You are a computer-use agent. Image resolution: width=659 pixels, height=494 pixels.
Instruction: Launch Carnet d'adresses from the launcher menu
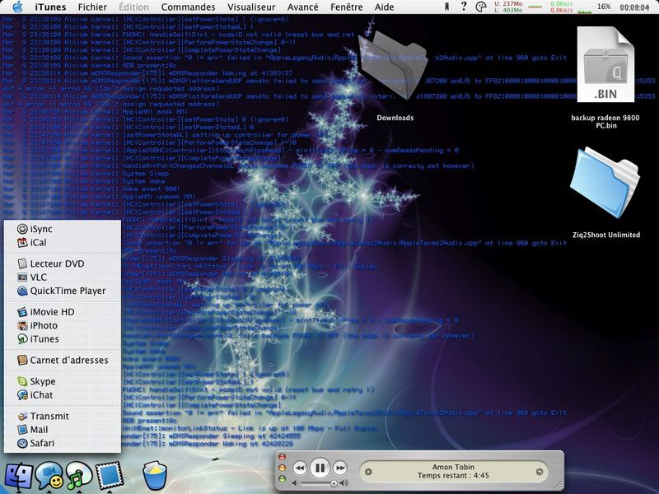click(x=63, y=360)
